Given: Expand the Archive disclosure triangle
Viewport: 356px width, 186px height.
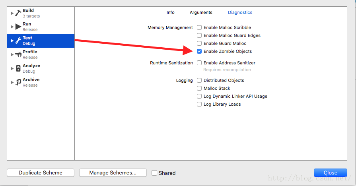Looking at the screenshot, I should tap(12, 82).
